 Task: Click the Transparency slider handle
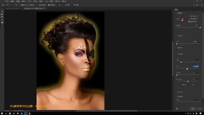[x=200, y=27]
